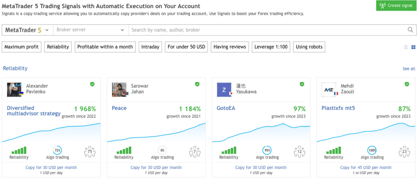The height and width of the screenshot is (184, 419).
Task: Click verified shield on Mehdi Zaouli card
Action: tap(407, 84)
